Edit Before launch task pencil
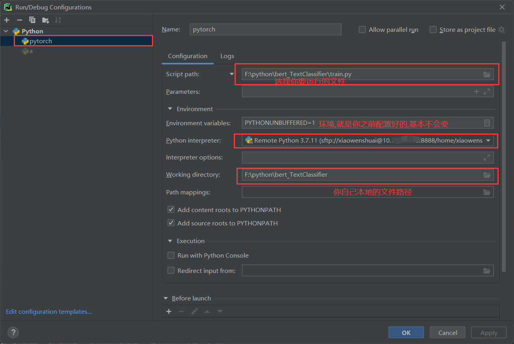This screenshot has height=344, width=514. 194,311
